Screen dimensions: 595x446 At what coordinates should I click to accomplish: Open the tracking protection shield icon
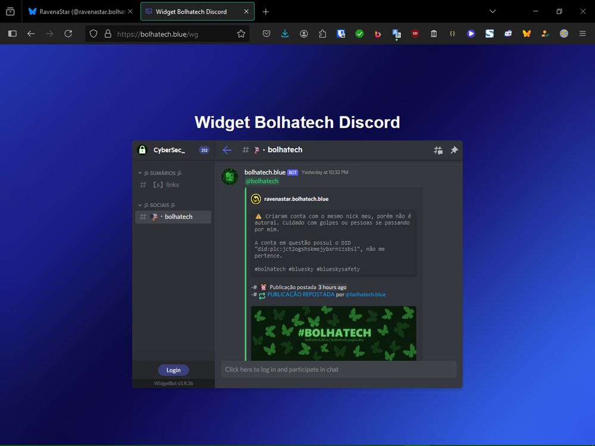[93, 34]
